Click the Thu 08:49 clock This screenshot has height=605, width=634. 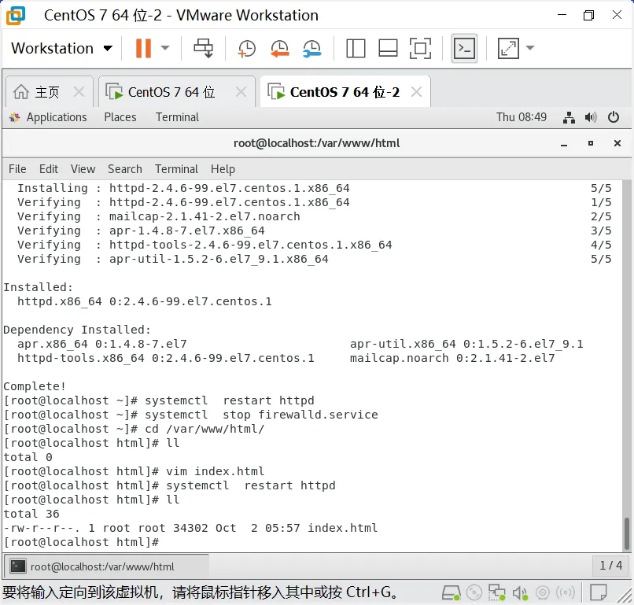(522, 117)
